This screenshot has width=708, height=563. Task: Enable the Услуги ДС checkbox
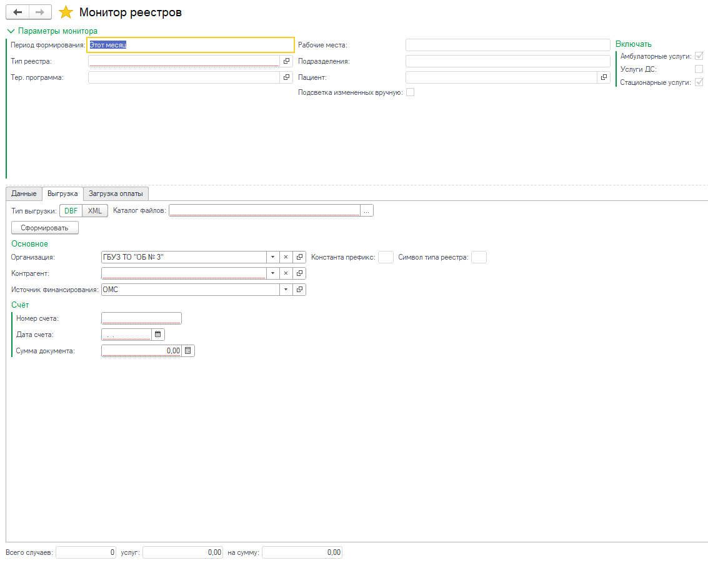click(x=699, y=69)
